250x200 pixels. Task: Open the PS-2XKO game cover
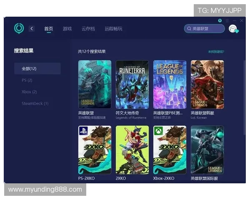point(95,150)
